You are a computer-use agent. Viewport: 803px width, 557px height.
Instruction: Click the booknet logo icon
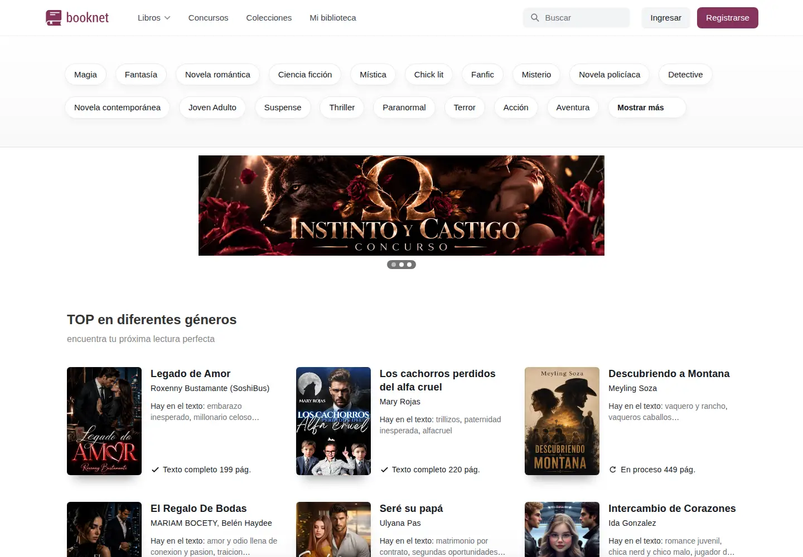(54, 18)
